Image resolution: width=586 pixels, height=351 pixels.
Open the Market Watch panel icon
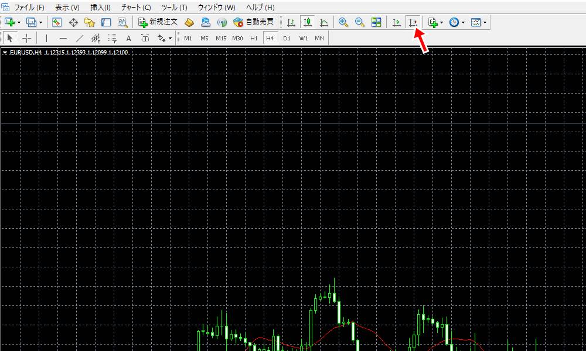(x=57, y=22)
